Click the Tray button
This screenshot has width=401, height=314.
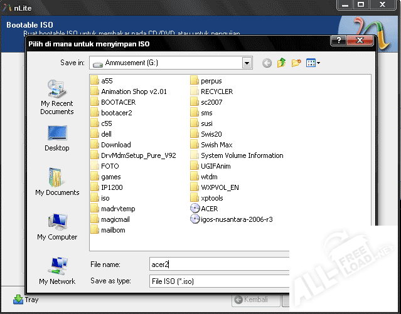(26, 300)
